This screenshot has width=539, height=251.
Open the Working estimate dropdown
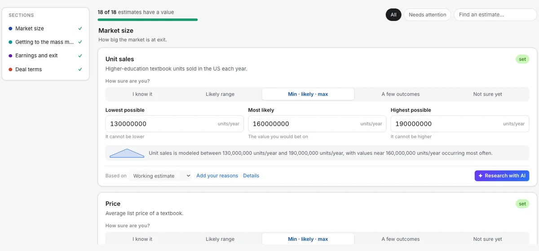click(x=161, y=176)
